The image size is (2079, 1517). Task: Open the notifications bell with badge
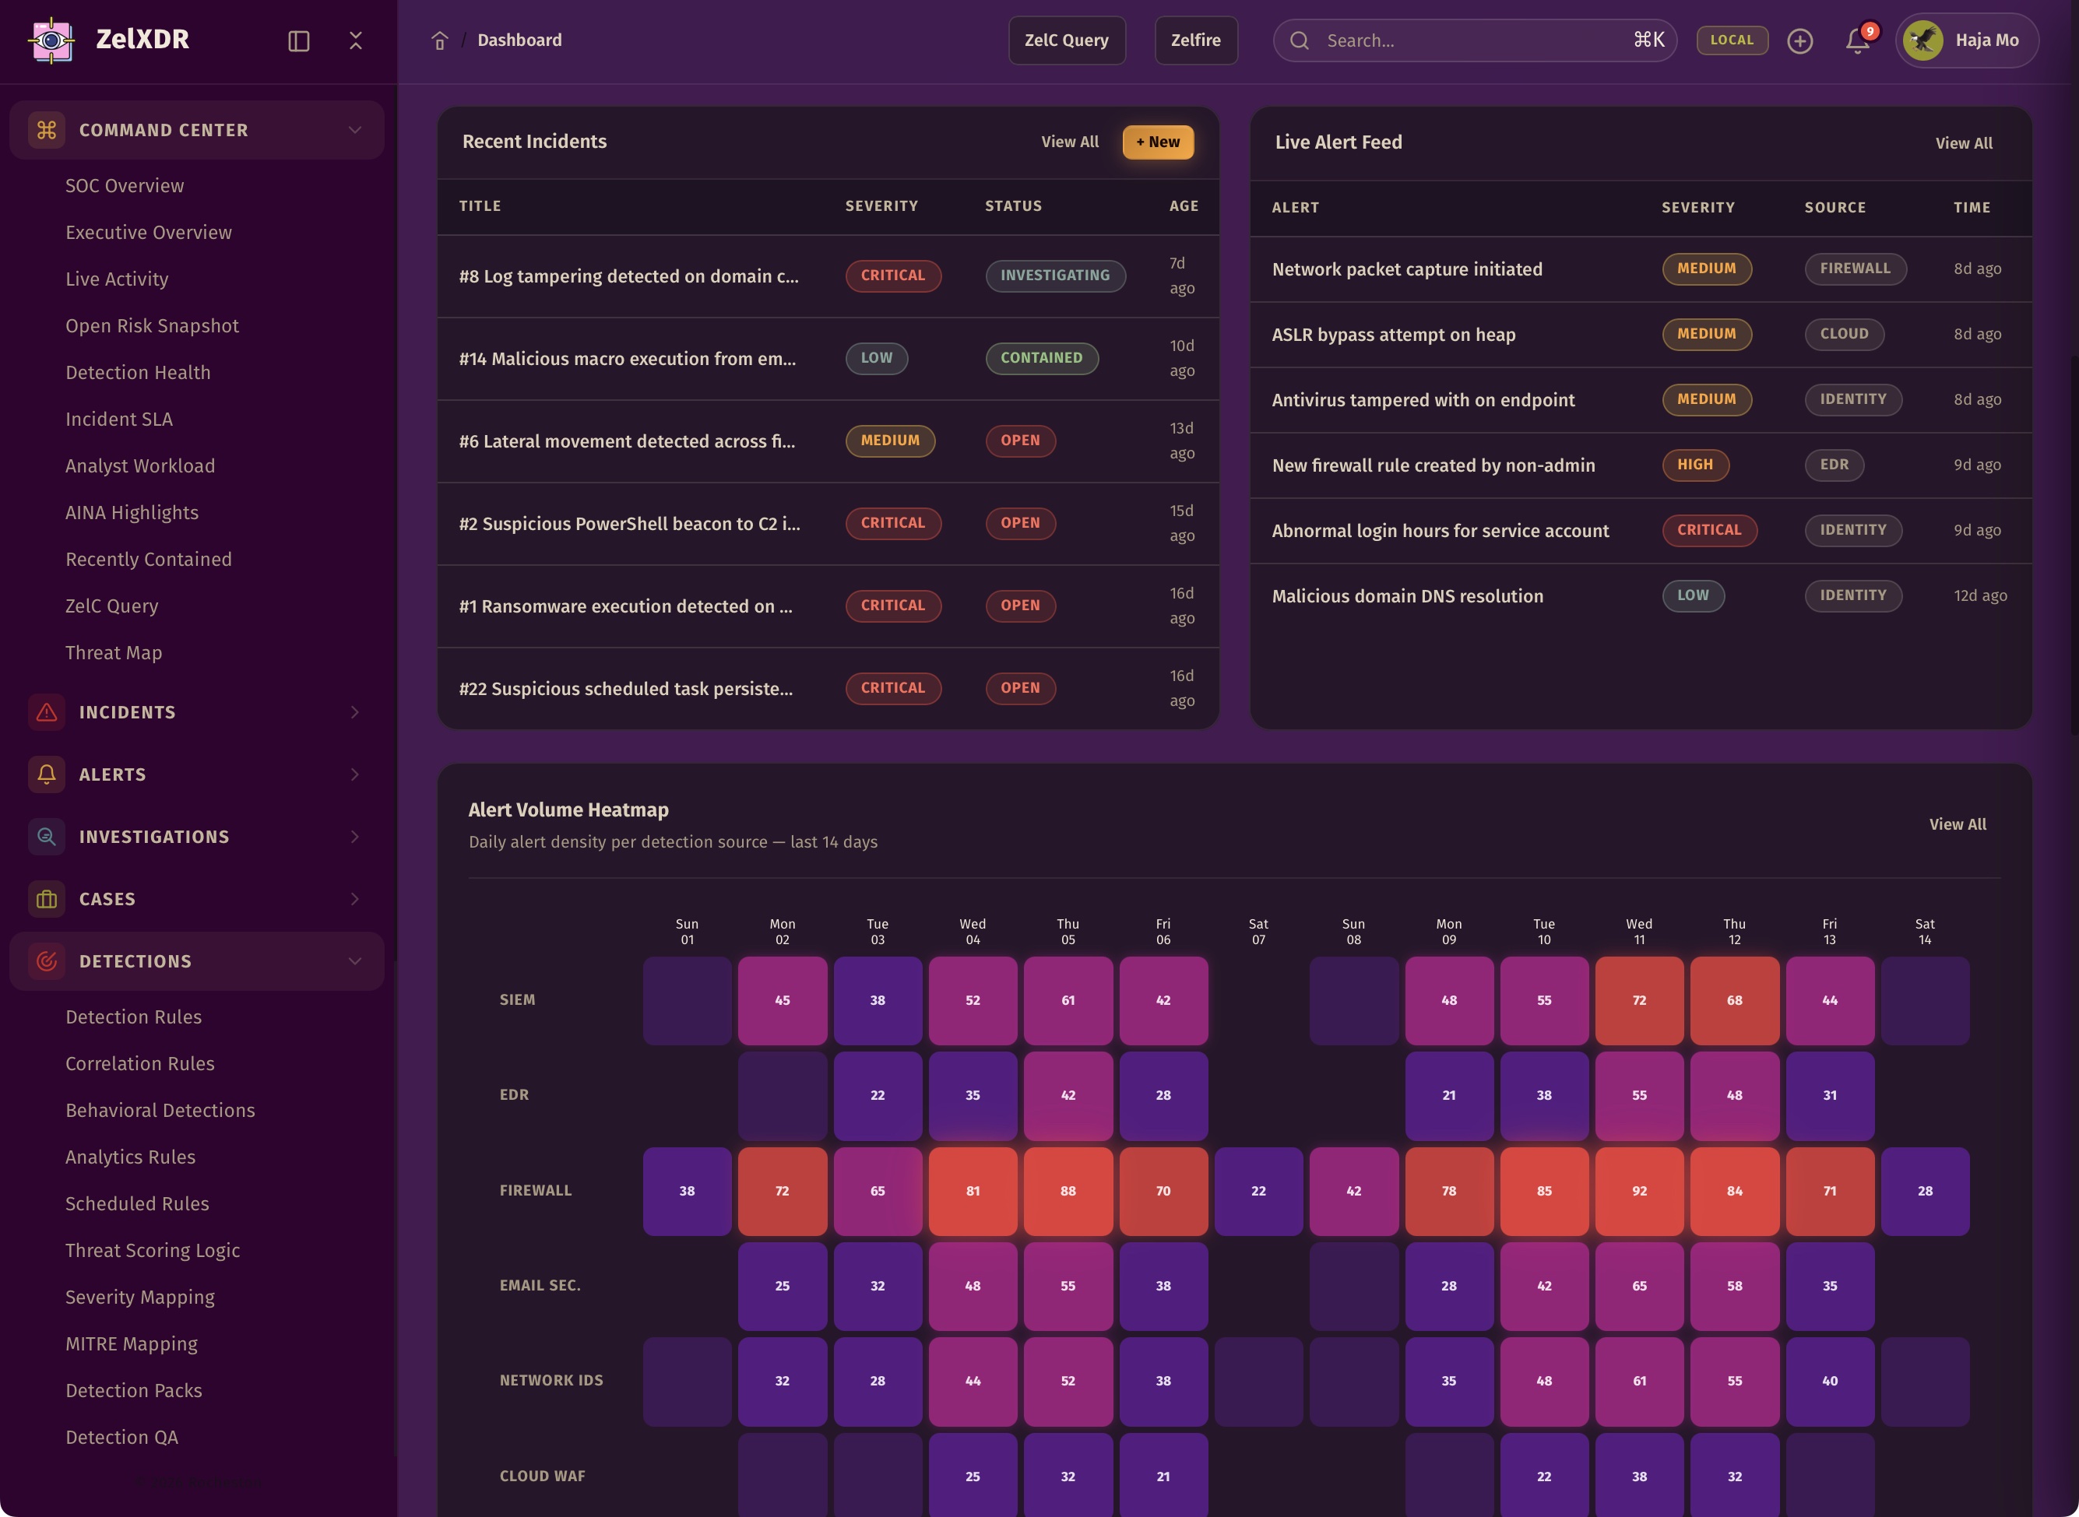click(1856, 40)
